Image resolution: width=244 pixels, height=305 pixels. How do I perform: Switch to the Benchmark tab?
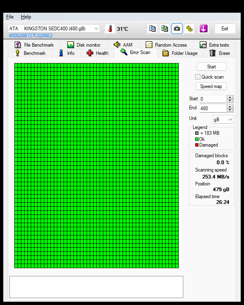30,53
